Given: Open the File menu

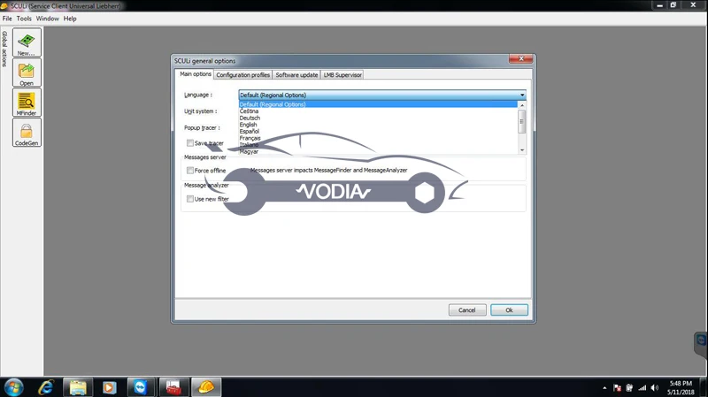Looking at the screenshot, I should (x=7, y=19).
